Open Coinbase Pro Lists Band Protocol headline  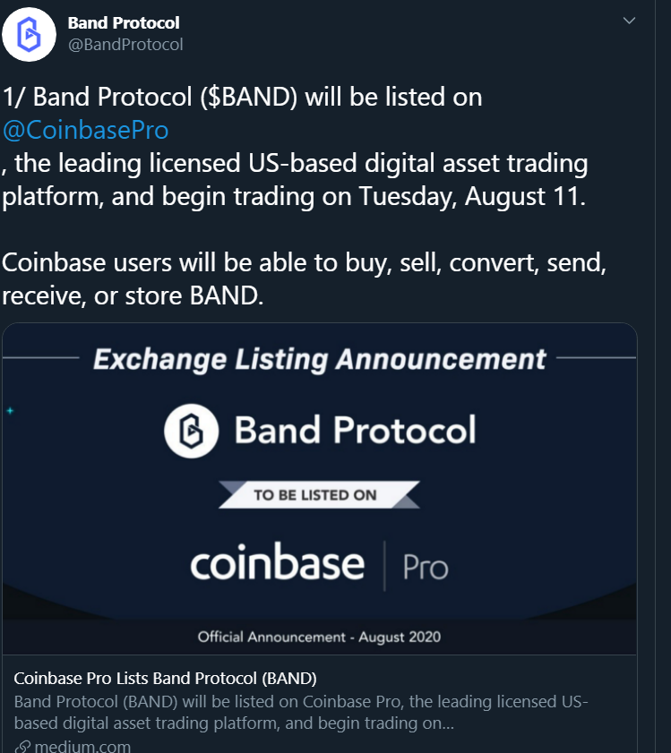[x=166, y=678]
